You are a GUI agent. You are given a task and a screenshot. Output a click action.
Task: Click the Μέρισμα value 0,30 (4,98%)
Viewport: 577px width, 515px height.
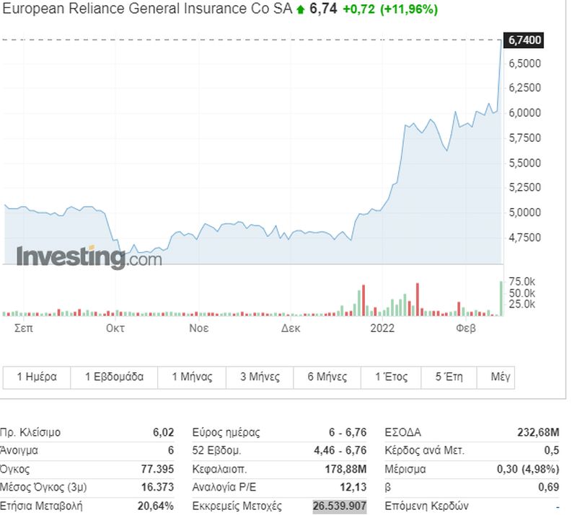click(x=528, y=469)
